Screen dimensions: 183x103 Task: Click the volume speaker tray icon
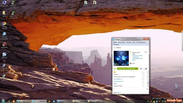[165, 102]
